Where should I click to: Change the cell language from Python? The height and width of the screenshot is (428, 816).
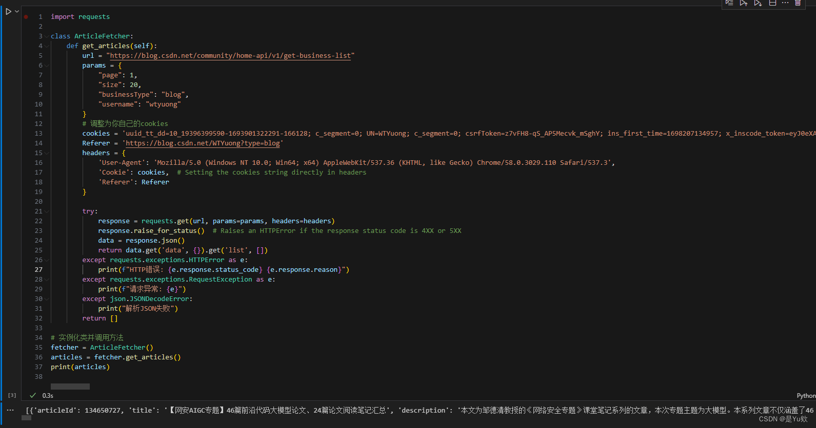tap(806, 396)
